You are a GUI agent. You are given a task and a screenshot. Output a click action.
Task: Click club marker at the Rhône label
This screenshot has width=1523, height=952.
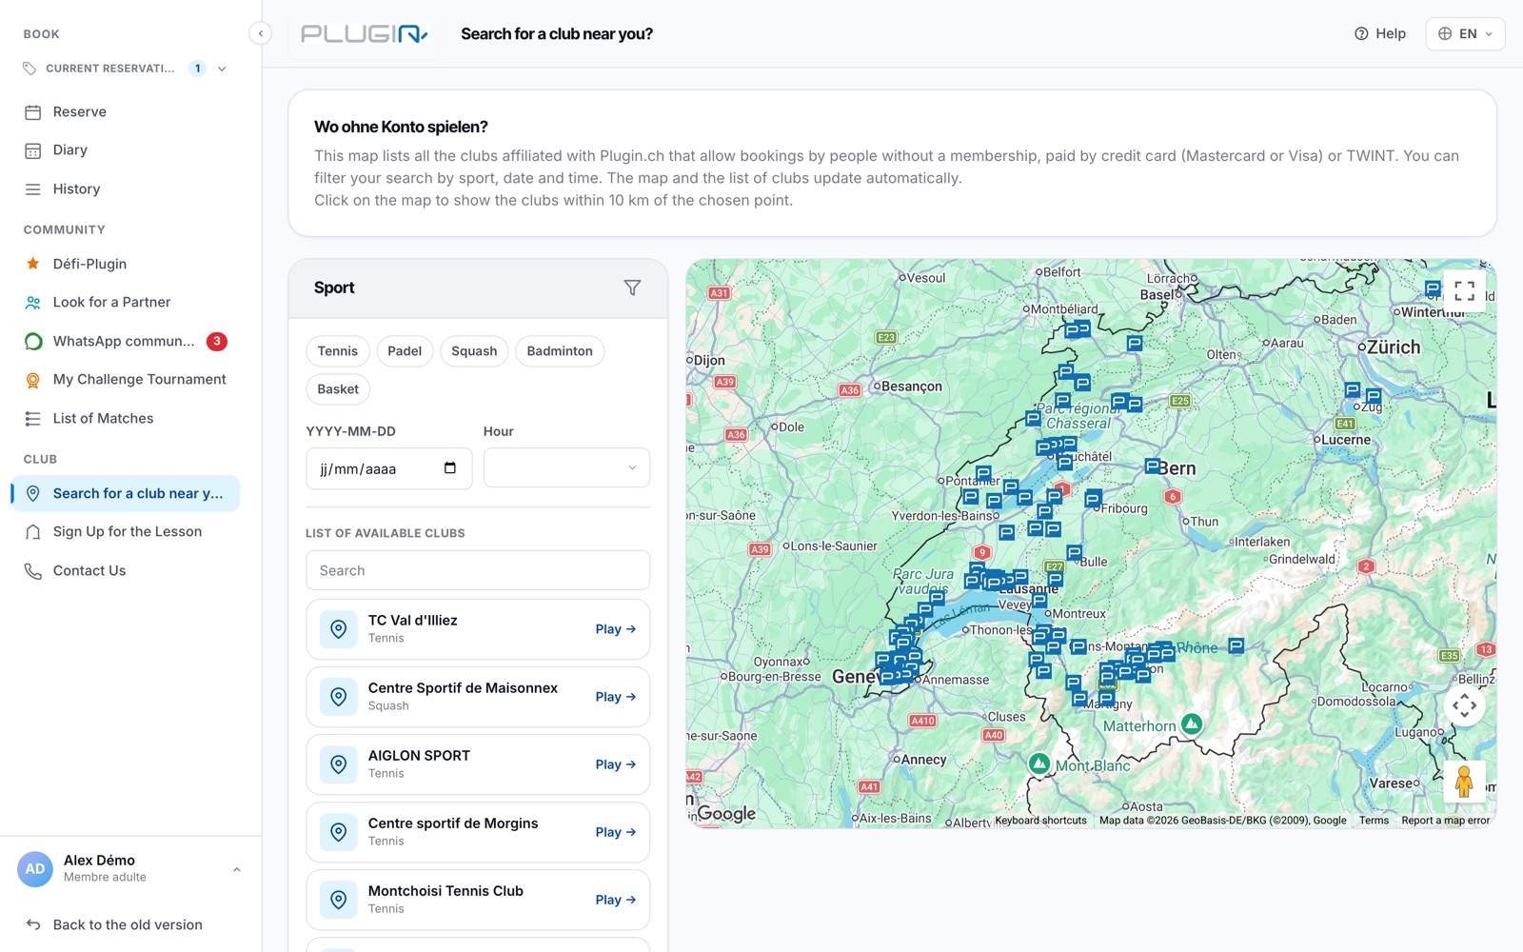click(x=1236, y=645)
